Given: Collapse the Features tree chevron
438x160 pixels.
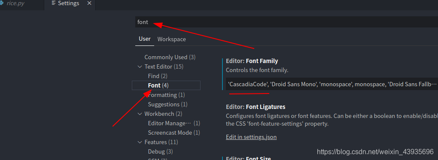Looking at the screenshot, I should (x=140, y=142).
